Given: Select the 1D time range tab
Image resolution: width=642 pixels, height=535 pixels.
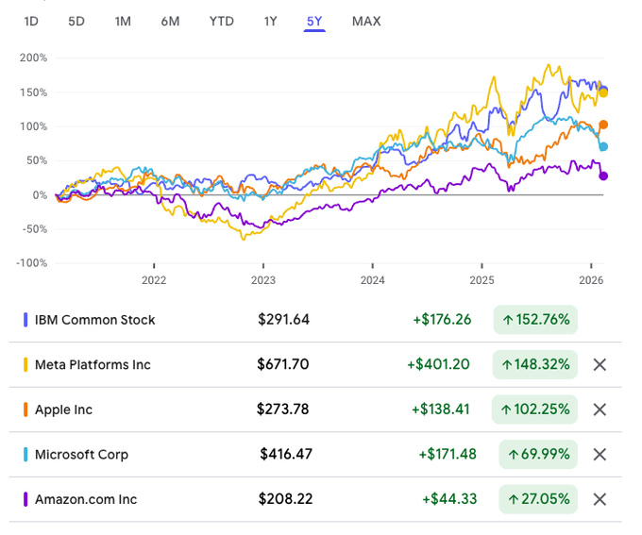Looking at the screenshot, I should (x=32, y=21).
